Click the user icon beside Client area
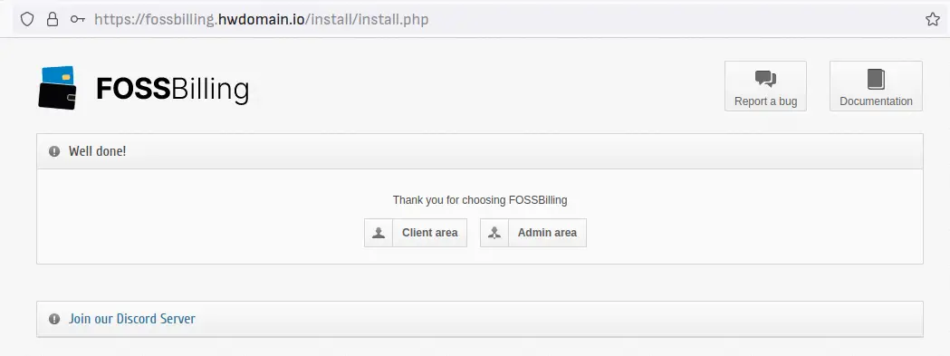Screen dimensions: 950x356 pyautogui.click(x=379, y=233)
